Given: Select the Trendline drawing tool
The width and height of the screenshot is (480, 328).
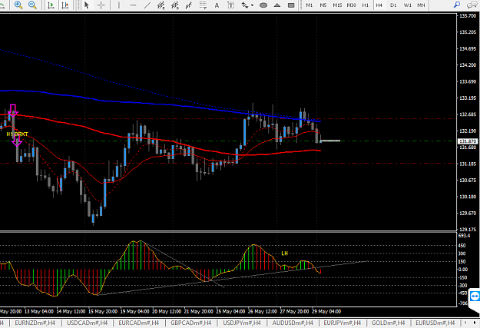Looking at the screenshot, I should click(147, 5).
